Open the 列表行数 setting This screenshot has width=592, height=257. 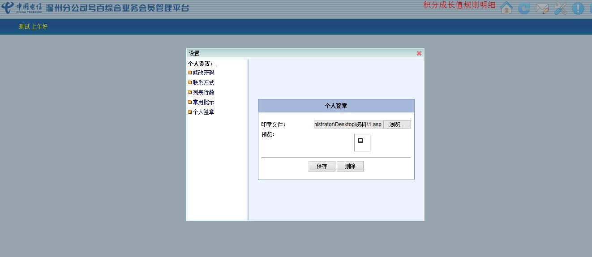203,92
